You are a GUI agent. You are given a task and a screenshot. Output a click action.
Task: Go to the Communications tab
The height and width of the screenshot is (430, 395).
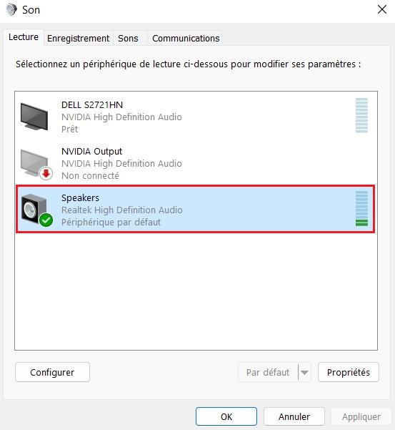186,38
